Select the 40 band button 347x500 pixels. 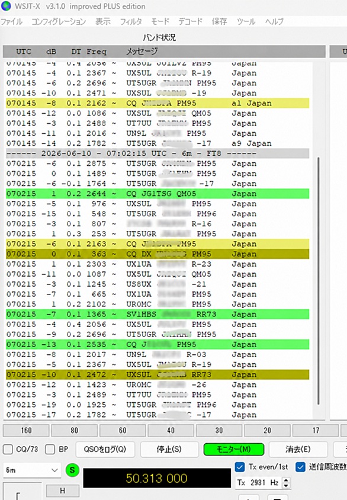coord(171,431)
